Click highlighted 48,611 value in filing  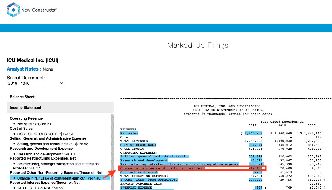click(256, 160)
